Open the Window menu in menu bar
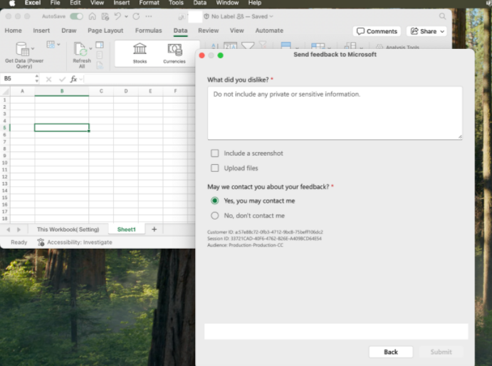The image size is (492, 366). point(227,3)
